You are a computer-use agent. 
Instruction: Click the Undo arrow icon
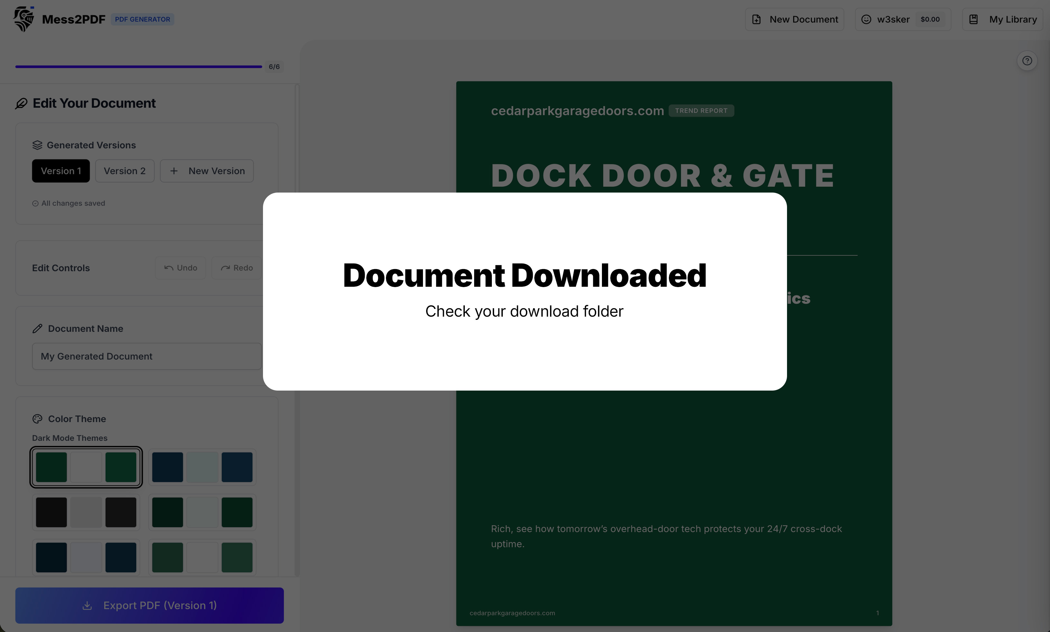pyautogui.click(x=169, y=268)
